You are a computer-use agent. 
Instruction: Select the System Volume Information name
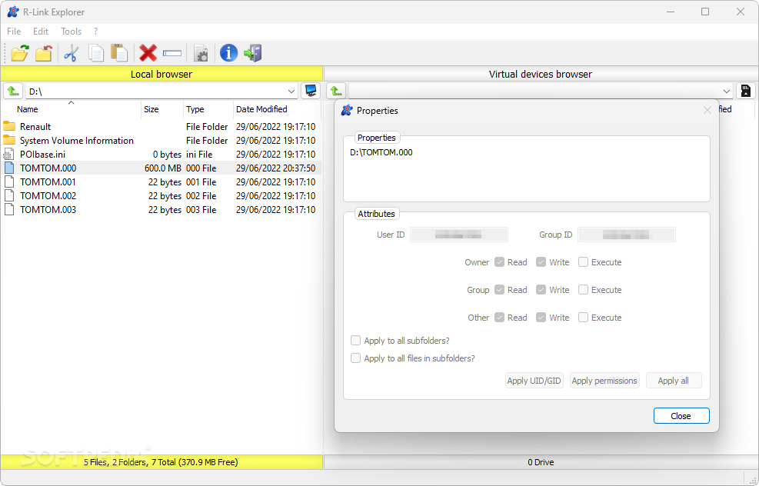(76, 141)
